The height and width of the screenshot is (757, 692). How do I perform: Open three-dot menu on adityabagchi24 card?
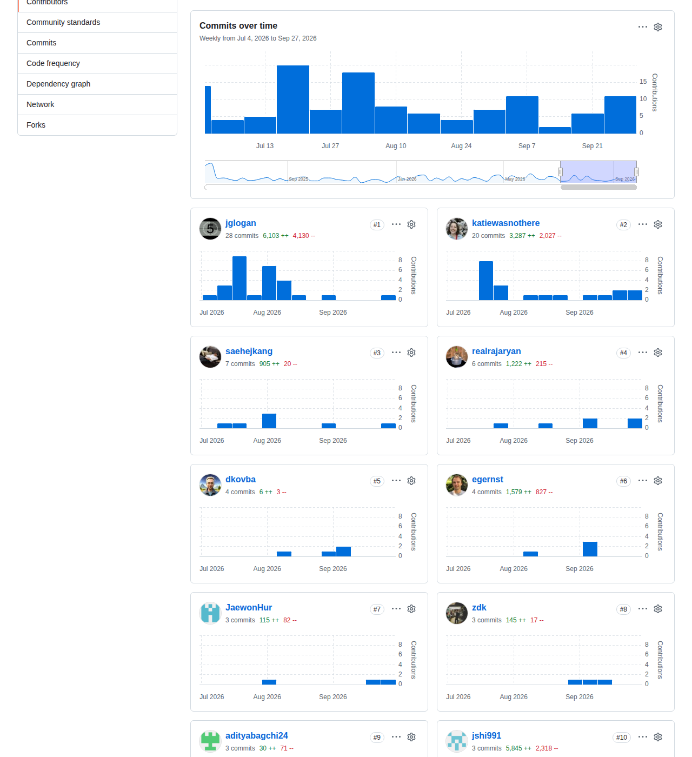coord(396,737)
